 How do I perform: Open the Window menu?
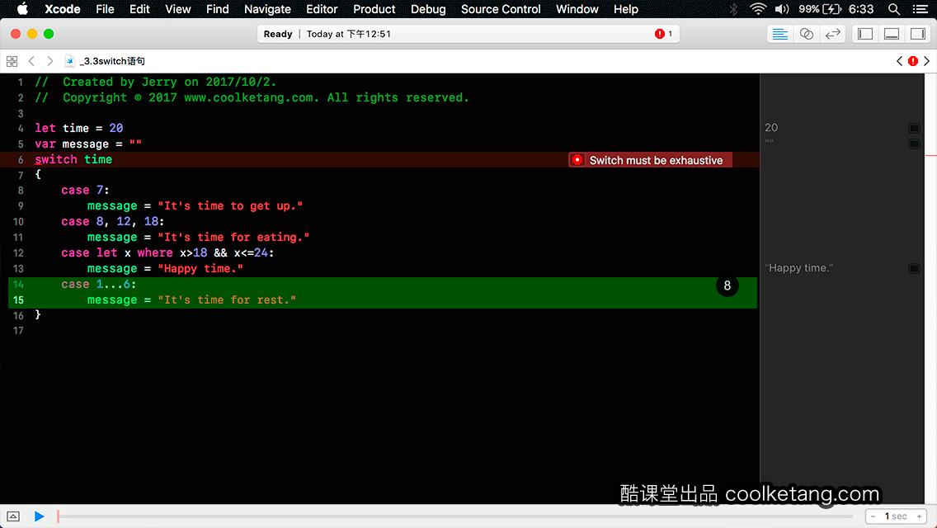[x=577, y=9]
